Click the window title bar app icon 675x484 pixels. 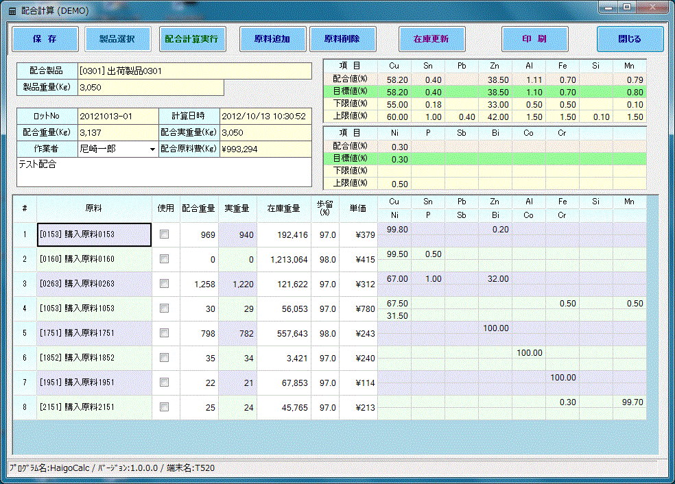coord(12,11)
